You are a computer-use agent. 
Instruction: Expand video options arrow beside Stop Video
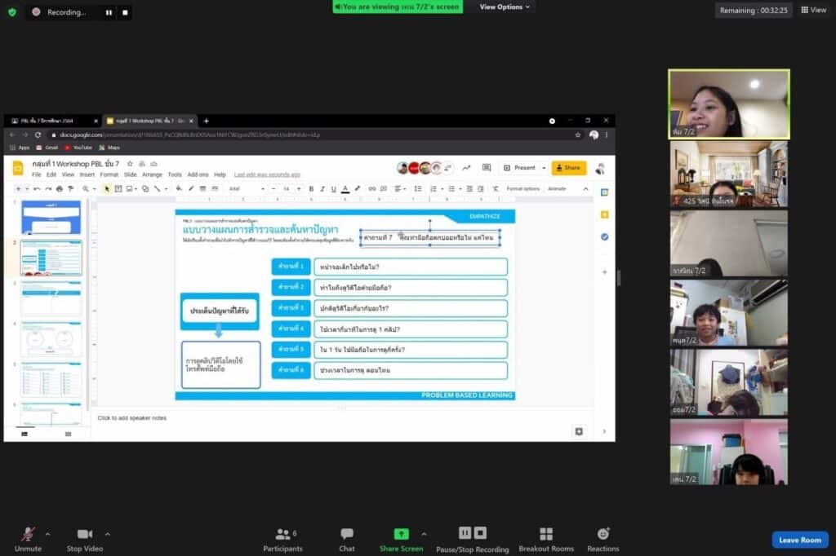pos(108,534)
